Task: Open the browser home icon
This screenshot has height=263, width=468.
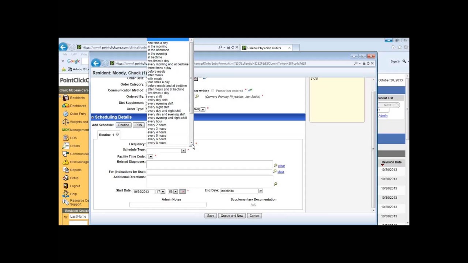Action: pyautogui.click(x=393, y=47)
